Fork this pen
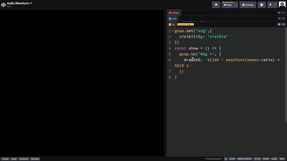Image resolution: width=287 pixels, height=161 pixels. coord(257,159)
